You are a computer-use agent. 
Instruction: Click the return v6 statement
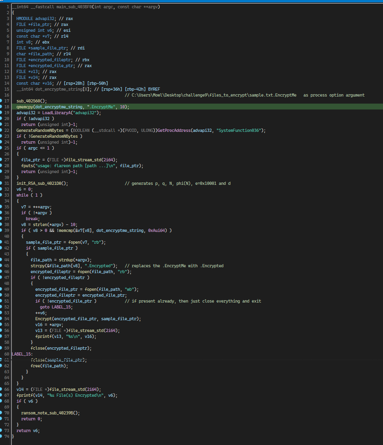coord(28,430)
